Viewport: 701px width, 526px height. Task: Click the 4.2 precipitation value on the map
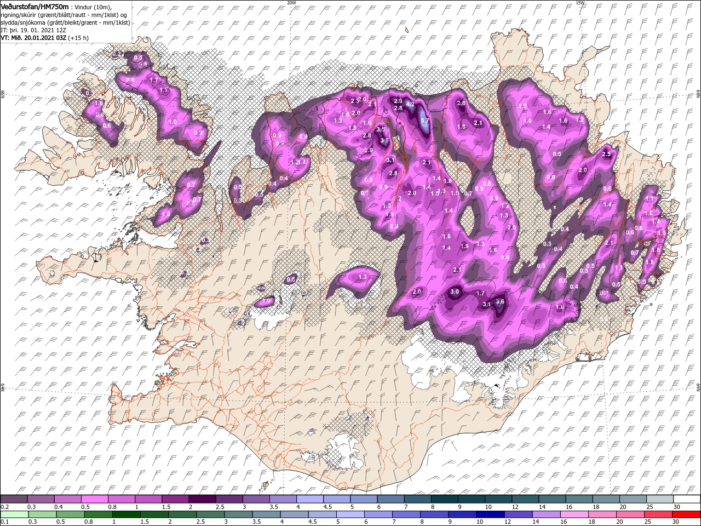410,104
